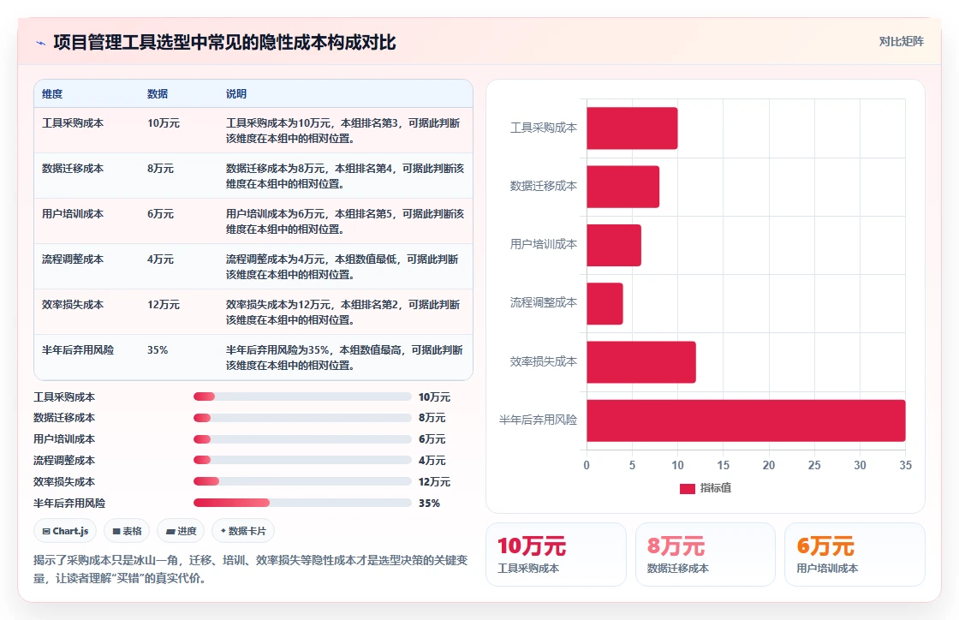Click the 用户培训成本 progress bar
This screenshot has height=620, width=959.
coord(302,439)
